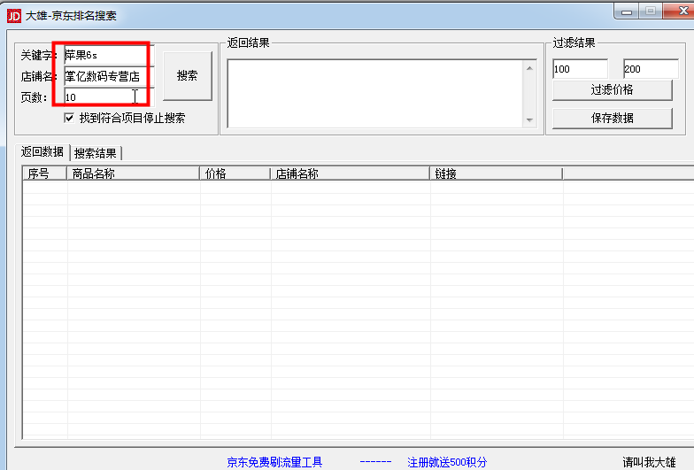Click the JD app icon in title bar
The image size is (694, 470).
coord(14,16)
